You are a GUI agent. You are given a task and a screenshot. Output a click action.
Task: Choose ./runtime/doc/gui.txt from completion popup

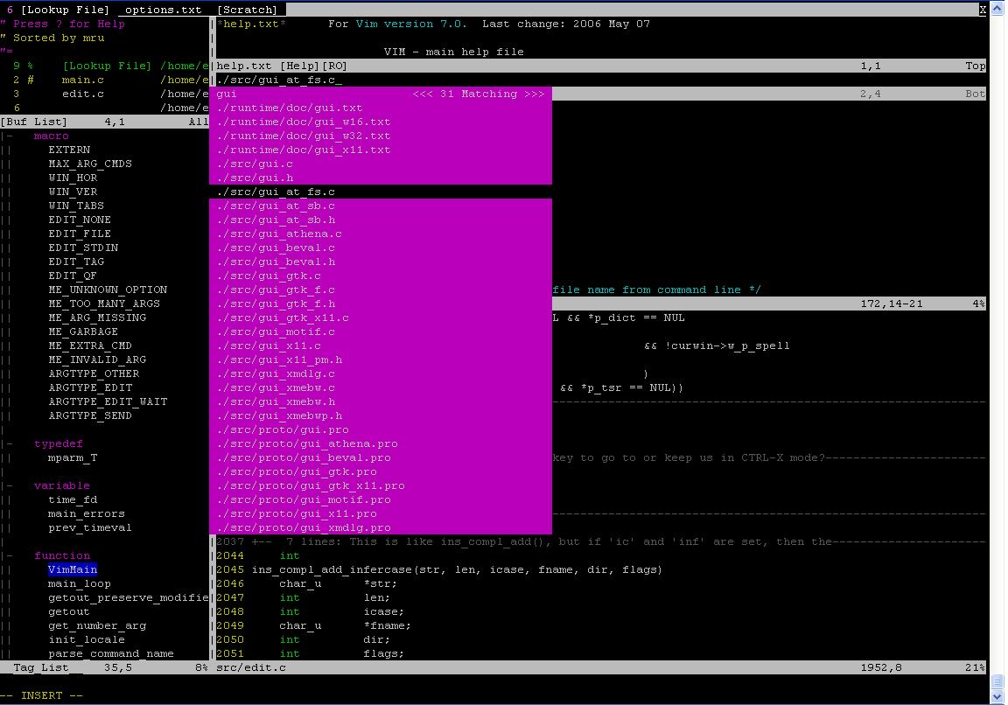[381, 108]
